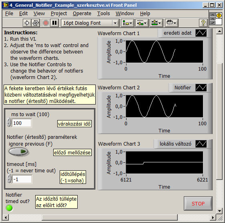Click the Pause toolbar icon
This screenshot has height=223, width=225.
point(54,23)
